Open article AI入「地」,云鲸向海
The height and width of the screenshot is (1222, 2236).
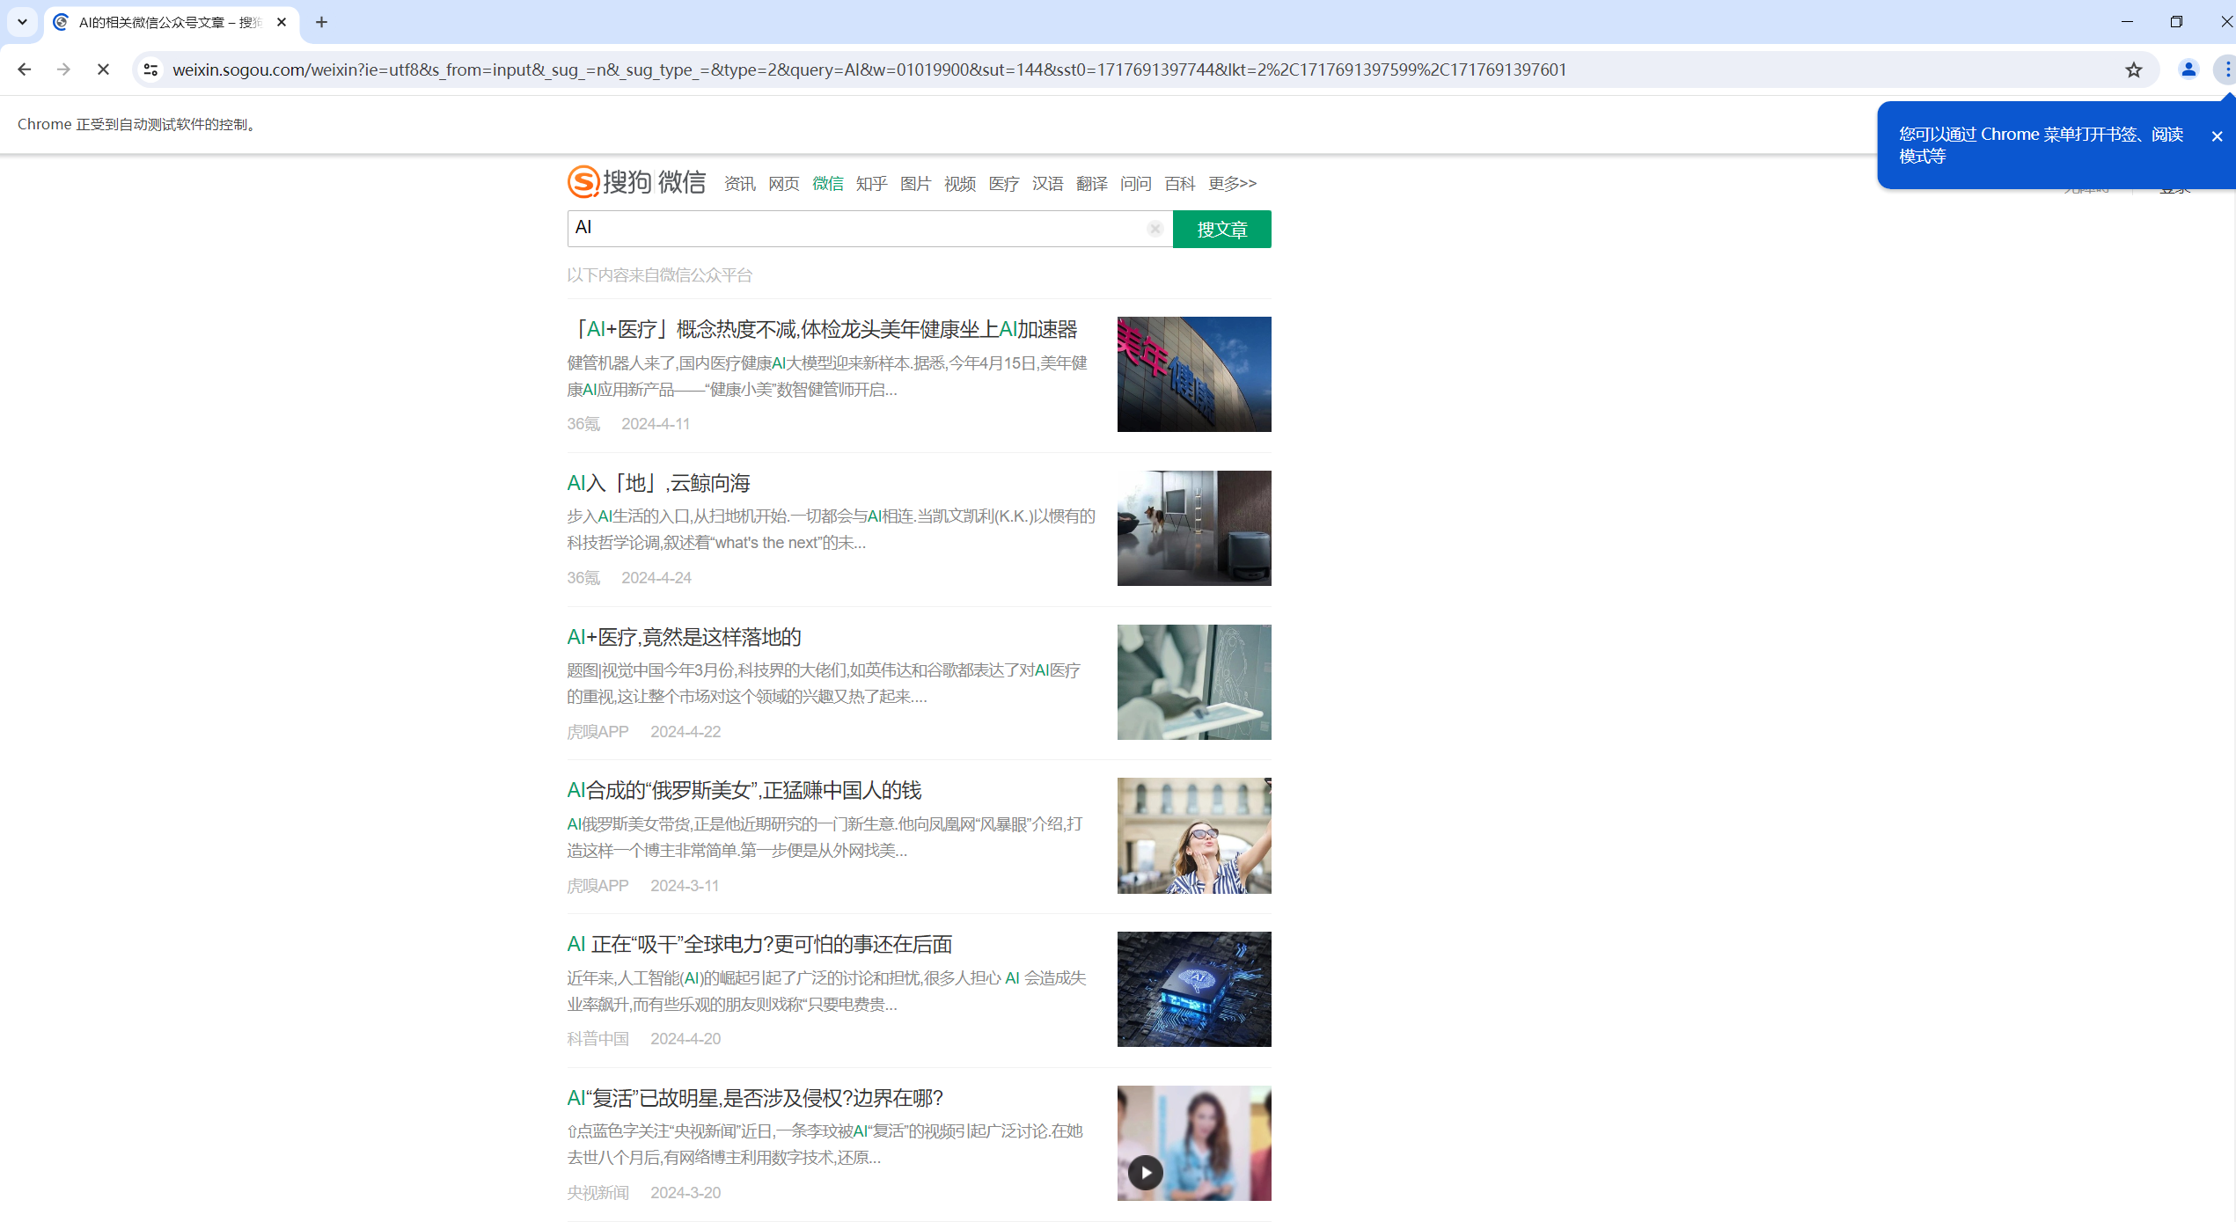(658, 483)
